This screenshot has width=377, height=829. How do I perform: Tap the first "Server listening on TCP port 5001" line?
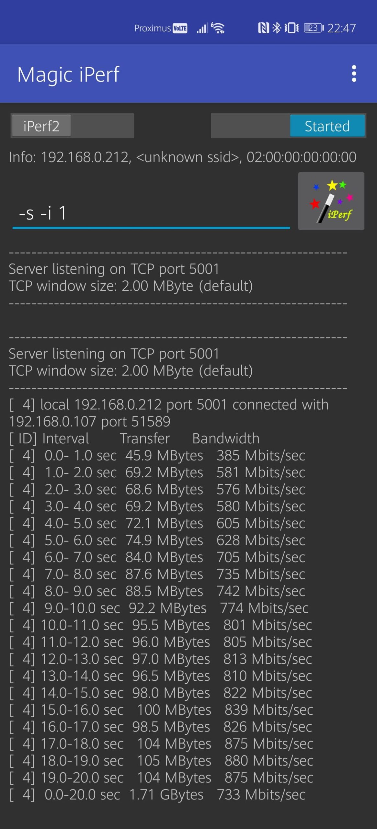click(114, 269)
